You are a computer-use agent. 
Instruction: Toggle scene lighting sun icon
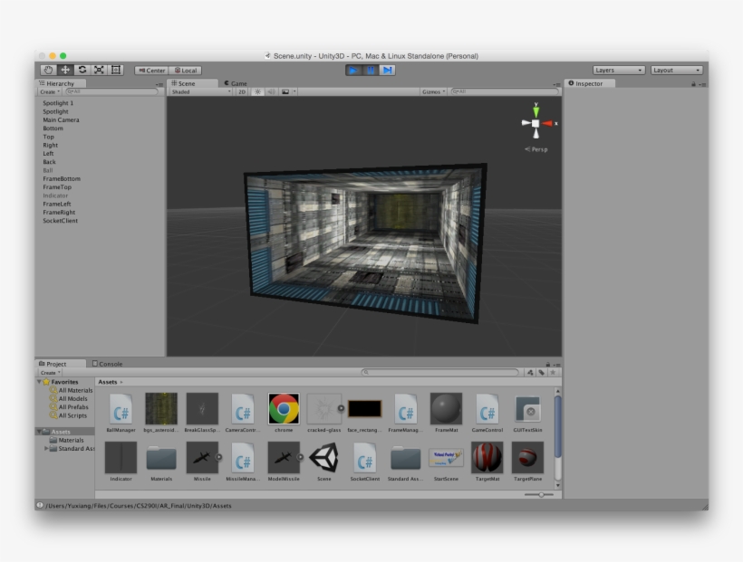pos(256,91)
